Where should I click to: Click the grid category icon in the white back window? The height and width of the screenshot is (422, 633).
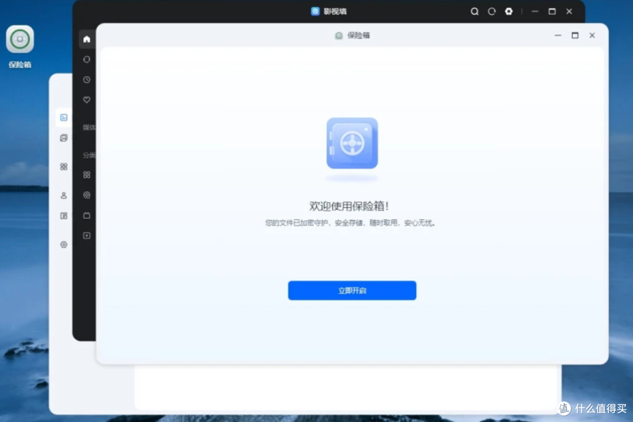(x=64, y=167)
